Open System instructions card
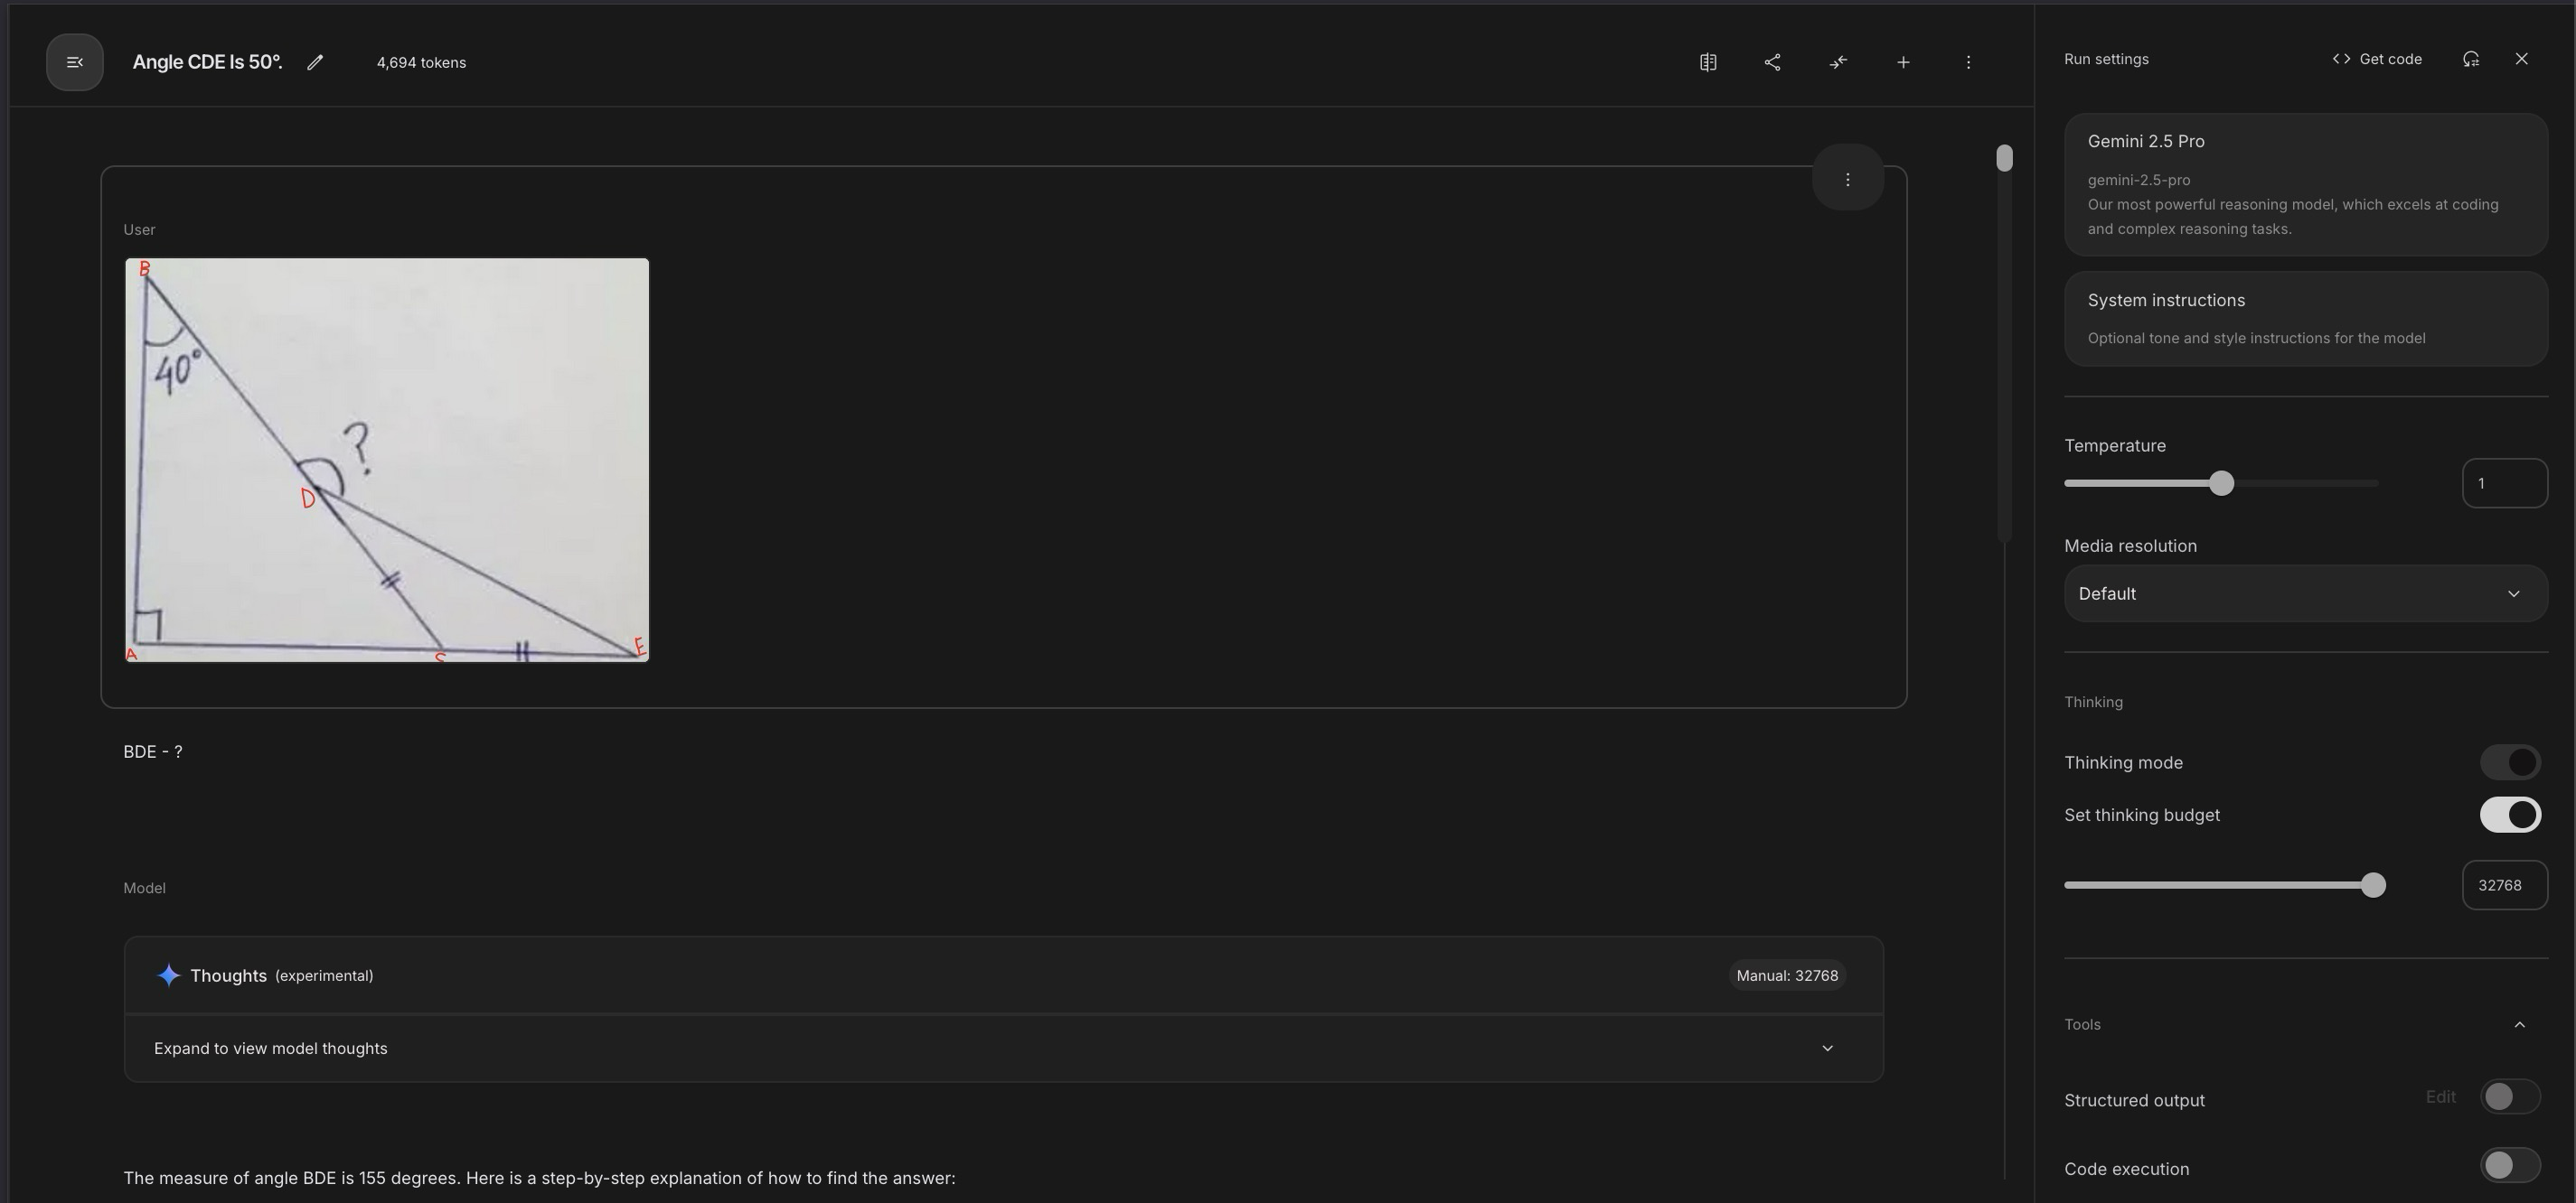Screen dimensions: 2576x1203 click(2305, 319)
